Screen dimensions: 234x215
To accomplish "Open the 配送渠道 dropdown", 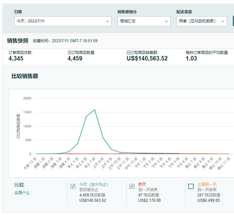I will click(x=201, y=21).
